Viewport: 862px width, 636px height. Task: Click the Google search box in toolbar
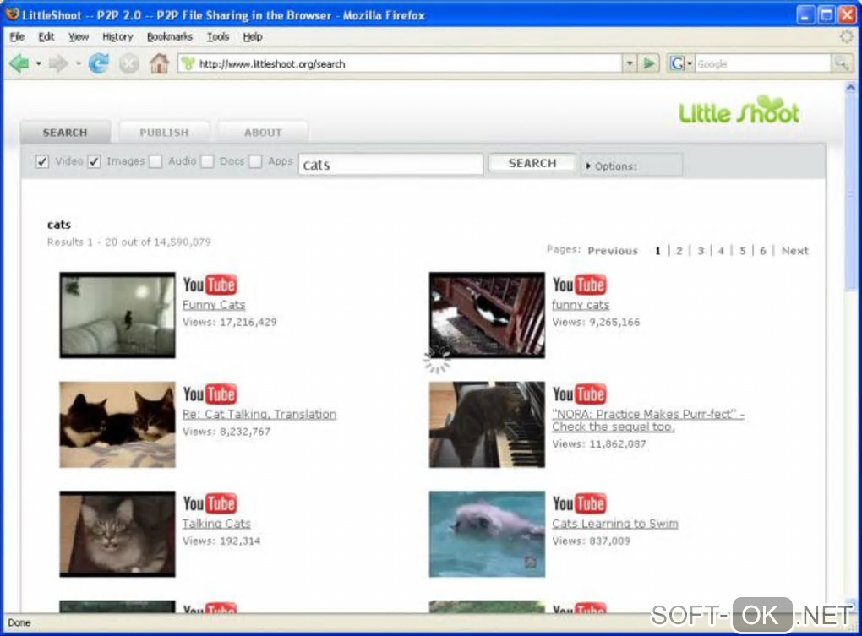763,63
